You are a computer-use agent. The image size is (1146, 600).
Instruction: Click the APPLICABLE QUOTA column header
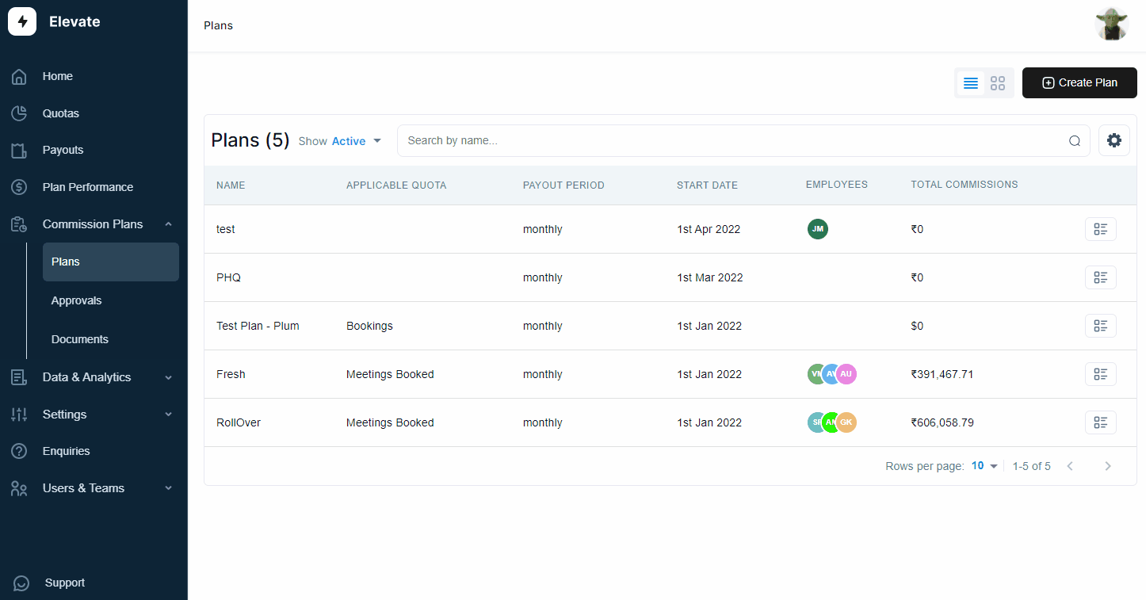point(396,185)
